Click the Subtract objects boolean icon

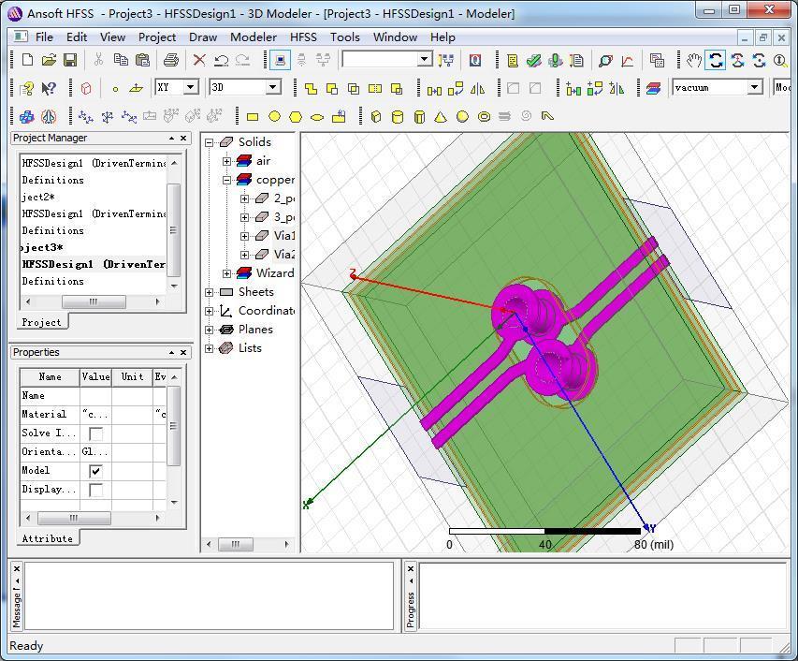[332, 89]
